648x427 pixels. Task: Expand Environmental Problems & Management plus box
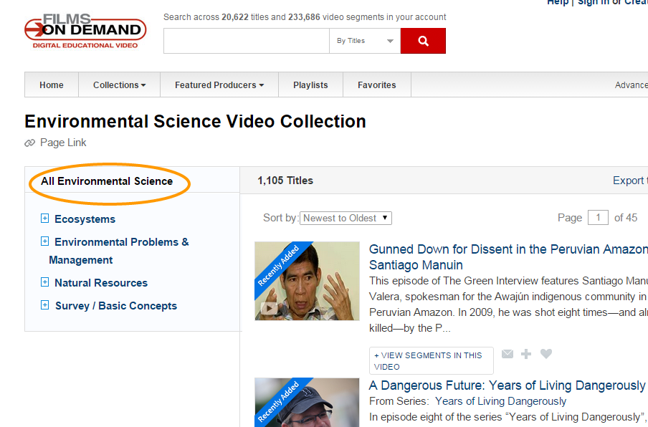(44, 241)
